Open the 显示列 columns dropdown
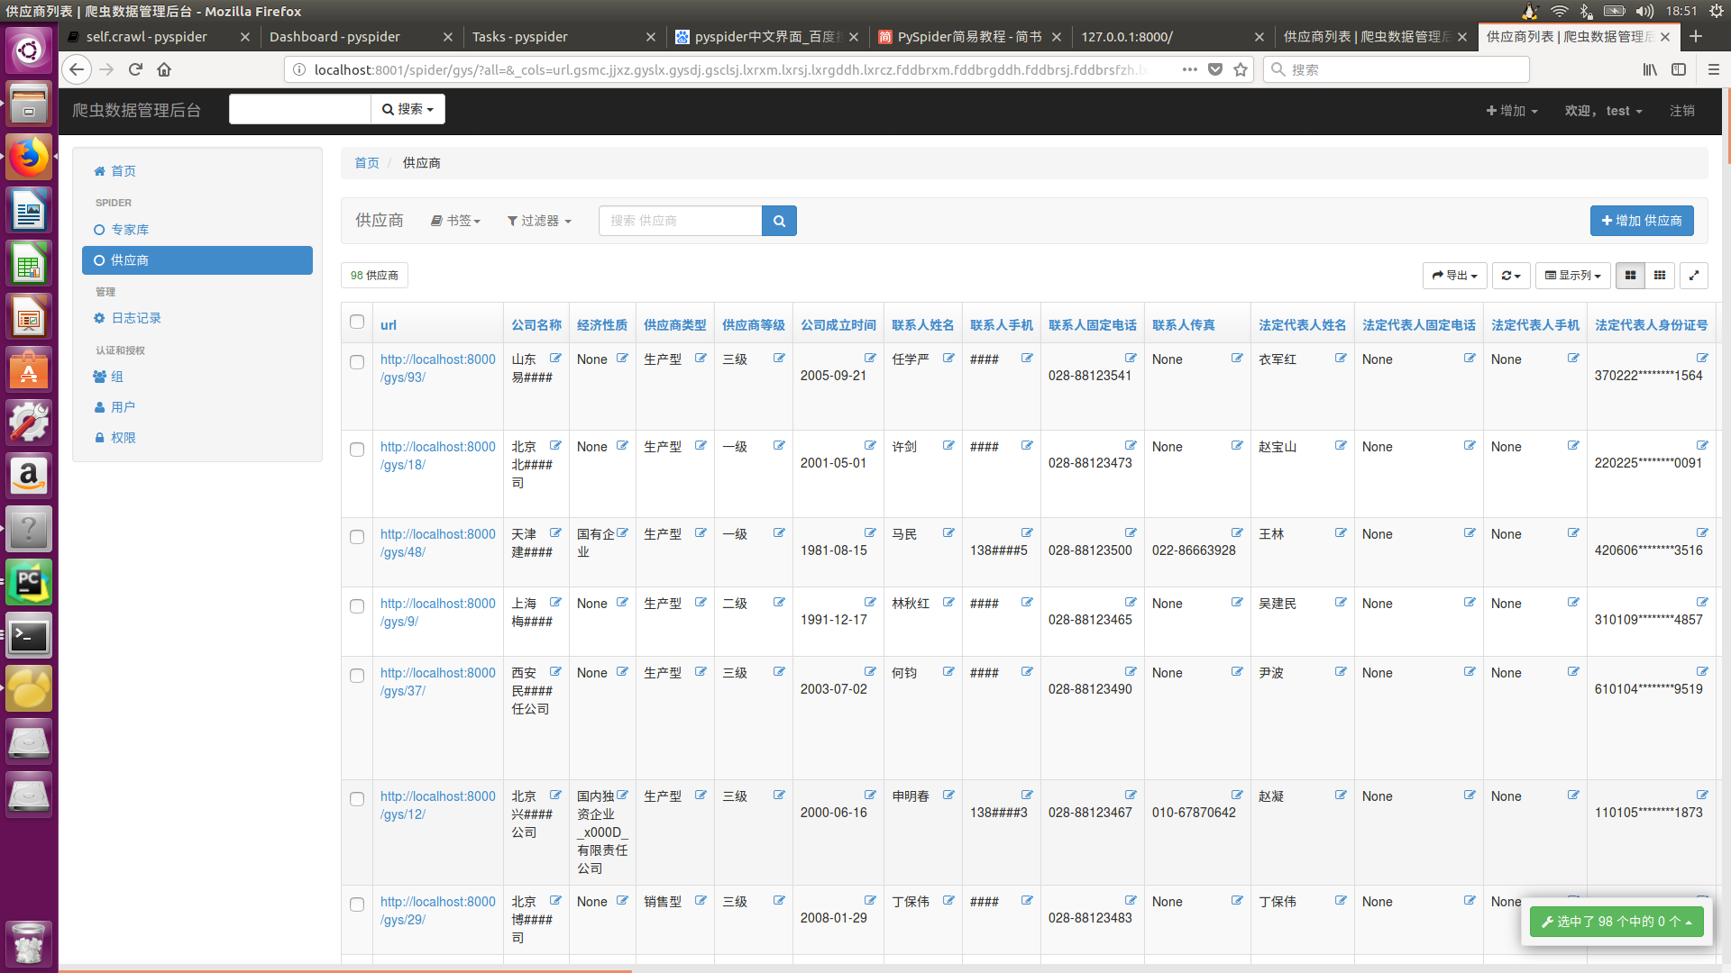1731x973 pixels. tap(1572, 276)
